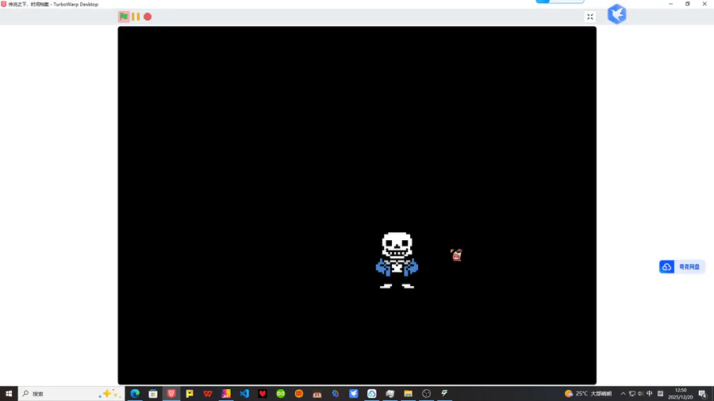Screen dimensions: 714x401
Task: Open the yellow P app in taskbar
Action: tap(190, 393)
